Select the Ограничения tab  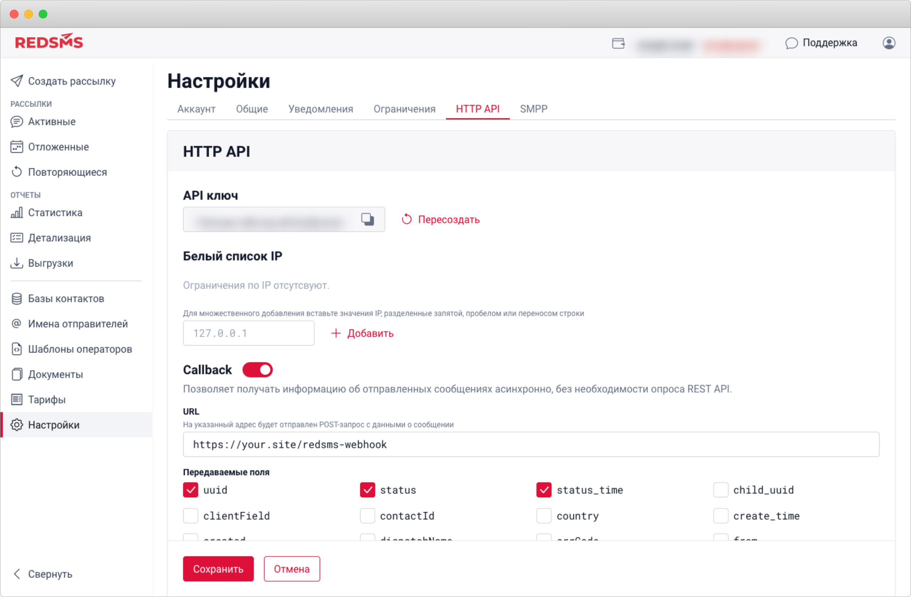[x=404, y=109]
